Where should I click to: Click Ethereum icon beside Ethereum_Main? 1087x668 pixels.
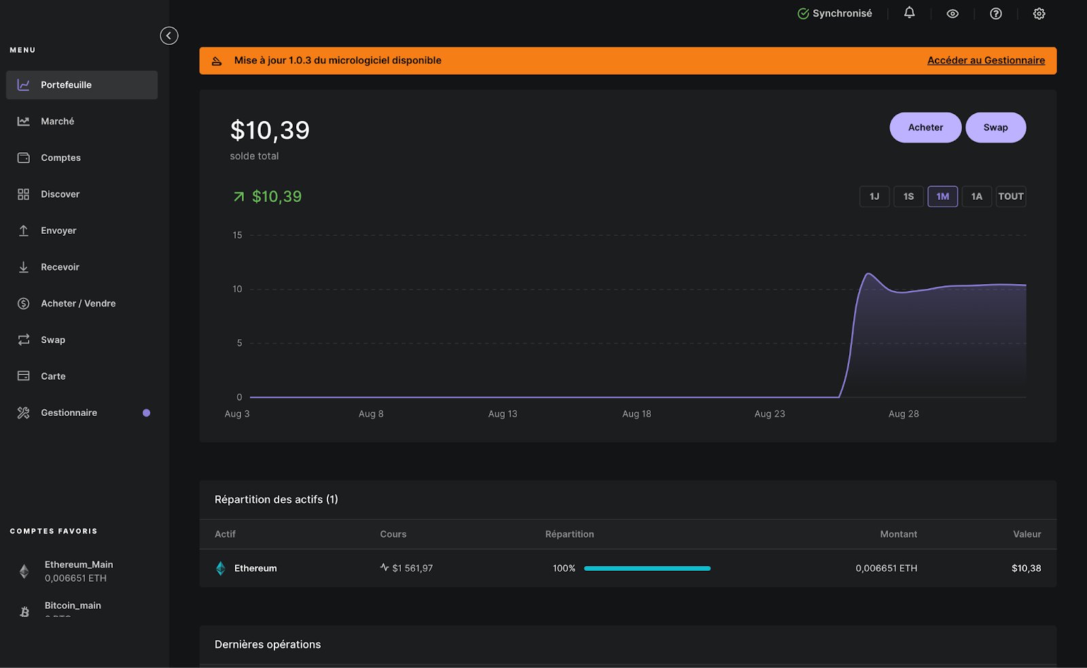click(x=24, y=572)
